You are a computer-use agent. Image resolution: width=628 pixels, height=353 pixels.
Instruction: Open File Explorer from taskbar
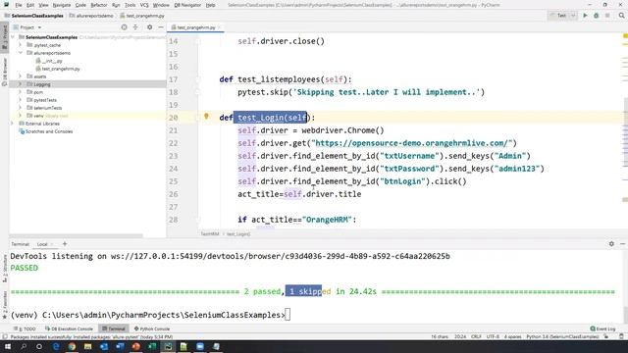point(87,346)
